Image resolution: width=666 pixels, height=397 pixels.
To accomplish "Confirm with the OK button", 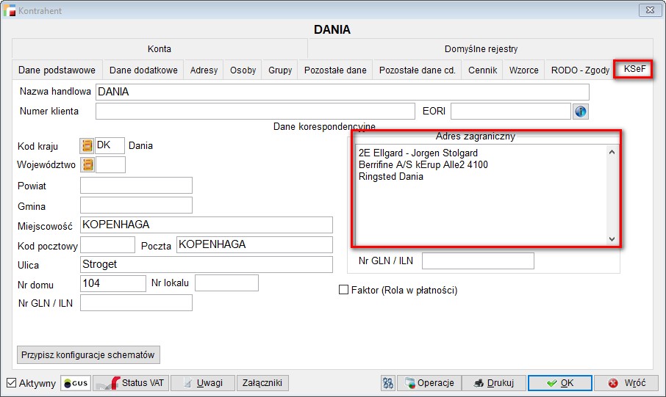I will (559, 383).
